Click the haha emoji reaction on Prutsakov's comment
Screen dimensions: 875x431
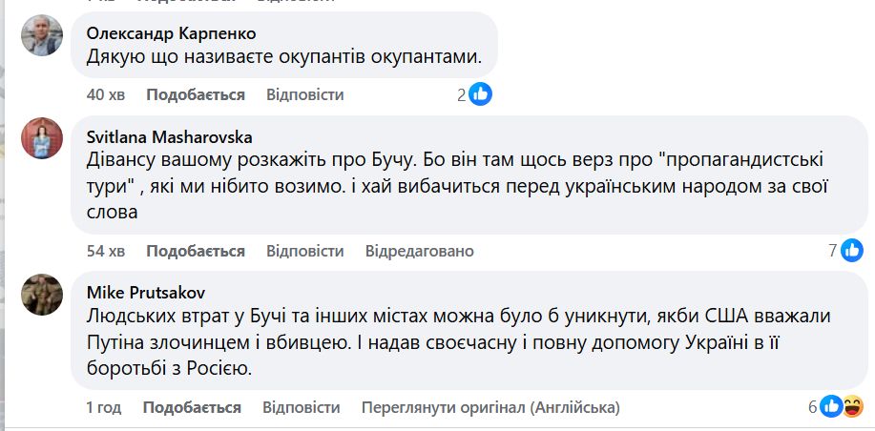click(x=852, y=406)
